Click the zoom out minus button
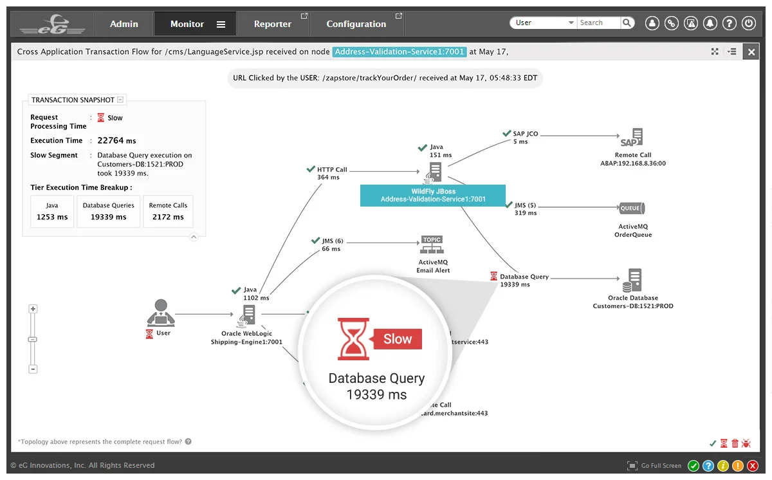The width and height of the screenshot is (772, 480). coord(33,369)
